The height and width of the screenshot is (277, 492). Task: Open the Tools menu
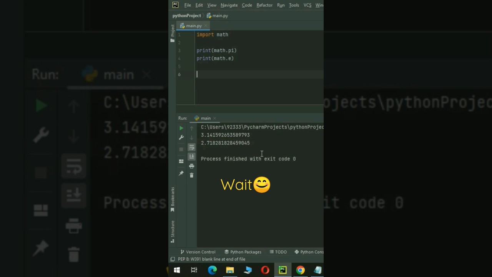(294, 5)
